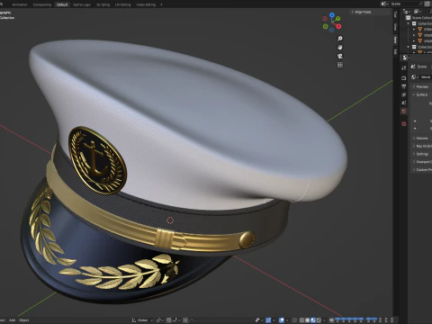This screenshot has width=432, height=324.
Task: Switch to the Game Logic workspace tab
Action: pos(82,4)
